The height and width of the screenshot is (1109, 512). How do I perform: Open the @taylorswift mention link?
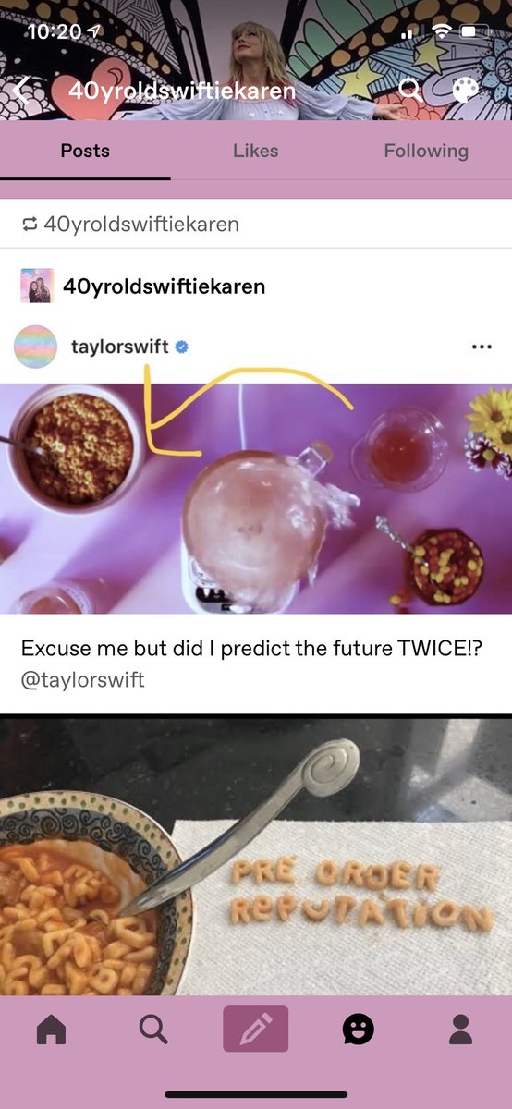pos(83,680)
